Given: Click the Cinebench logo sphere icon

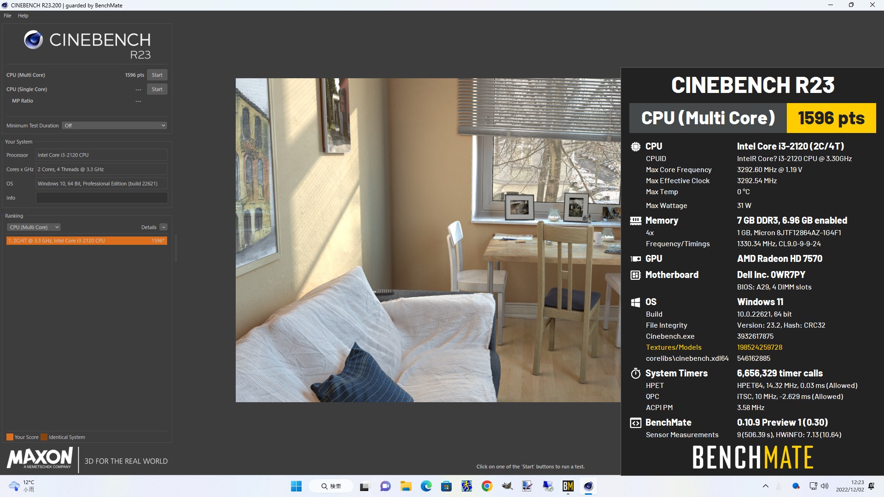Looking at the screenshot, I should [33, 40].
